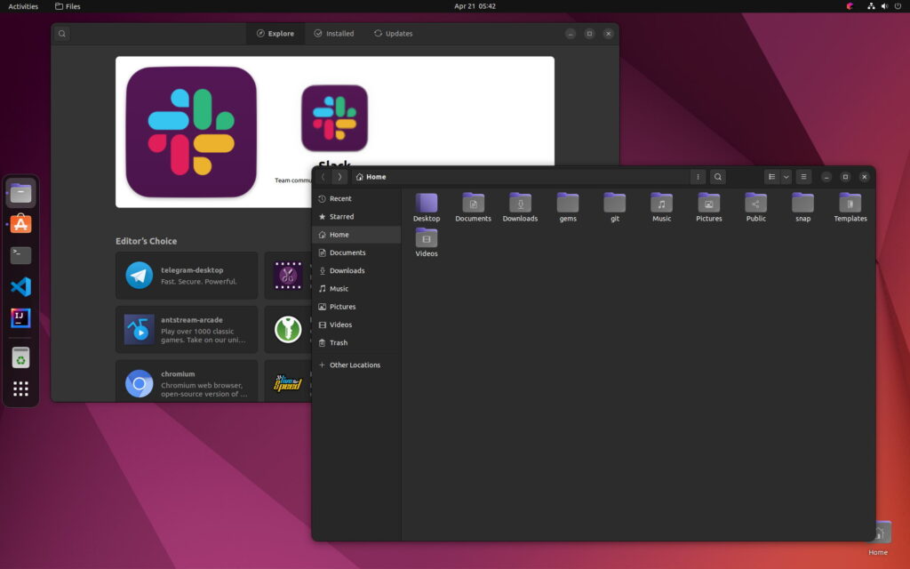Open Visual Studio Code from the dock
Viewport: 910px width, 569px height.
[21, 287]
